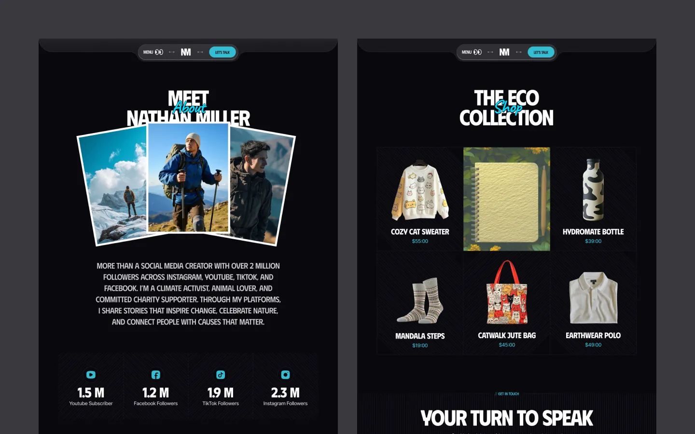Click the GET IN TOUCH label
The width and height of the screenshot is (695, 434).
[x=507, y=394]
